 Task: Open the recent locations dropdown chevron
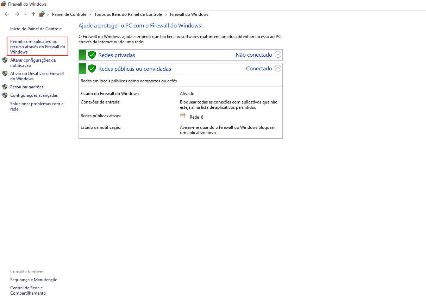click(25, 14)
